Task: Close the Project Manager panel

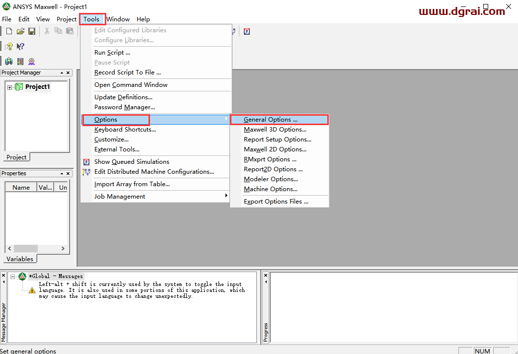Action: [68, 72]
